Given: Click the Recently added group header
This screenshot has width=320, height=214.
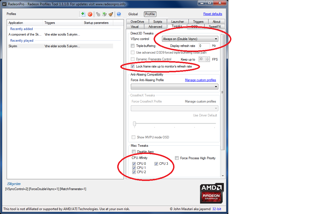Looking at the screenshot, I should 21,29.
